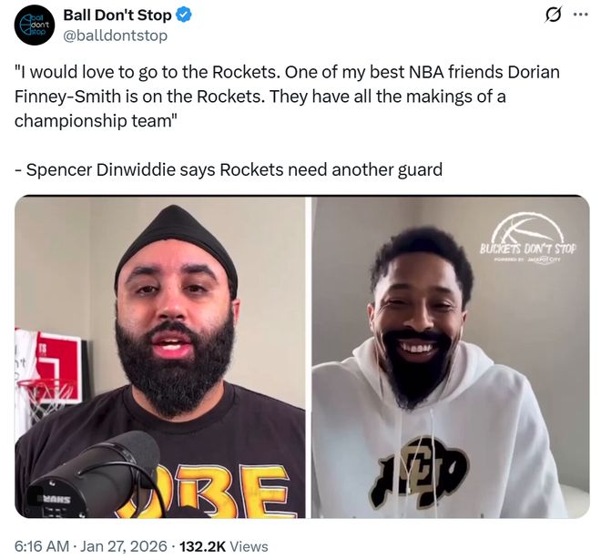Open the @balldontstop handle link
Image resolution: width=601 pixels, height=559 pixels.
115,36
